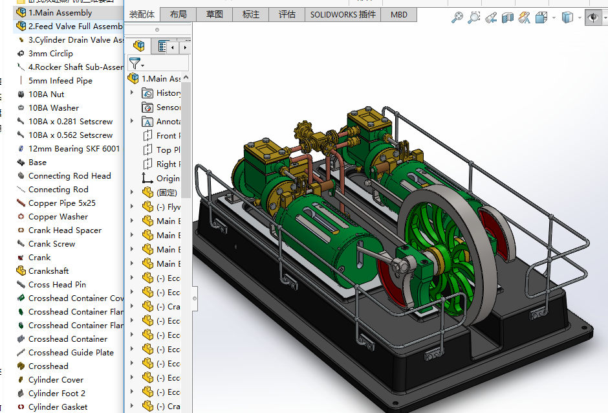Viewport: 608px width, 413px height.
Task: Expand the History folder in tree
Action: 132,93
